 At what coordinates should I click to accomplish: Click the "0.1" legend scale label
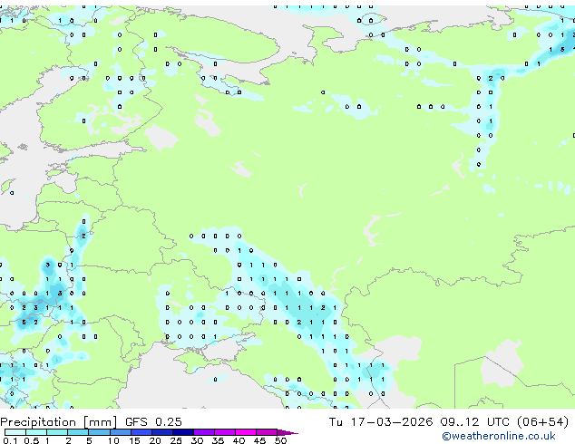point(10,440)
